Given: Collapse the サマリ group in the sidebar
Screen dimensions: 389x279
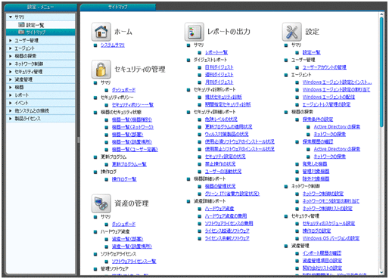Looking at the screenshot, I should (11, 17).
